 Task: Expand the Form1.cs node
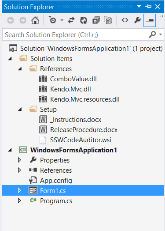point(19,190)
